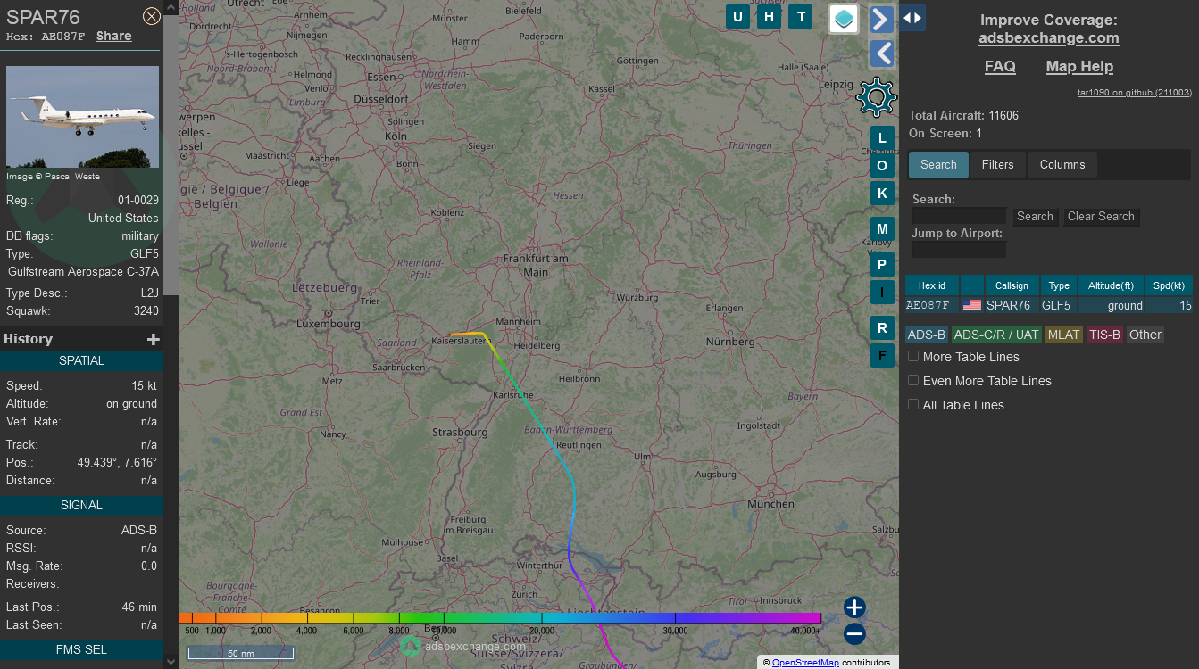The image size is (1199, 669).
Task: Click the Squawk value 3240
Action: pos(145,311)
